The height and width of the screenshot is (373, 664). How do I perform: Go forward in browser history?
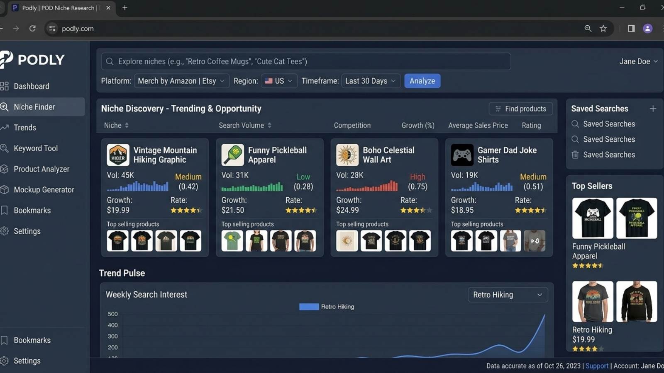pos(16,29)
